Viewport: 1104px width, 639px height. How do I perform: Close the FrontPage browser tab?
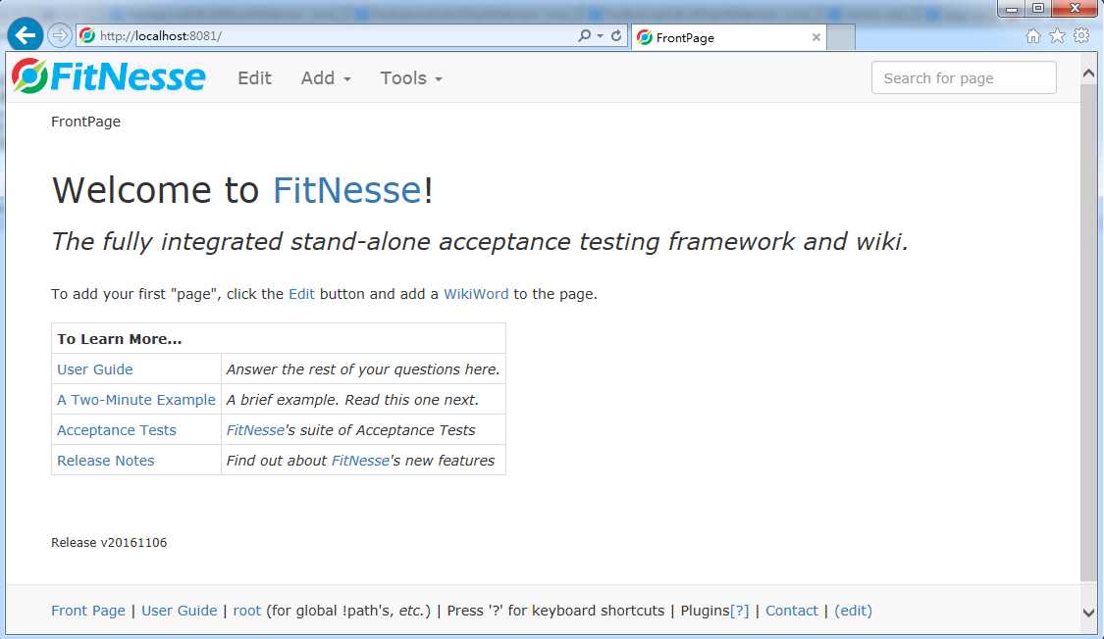815,37
